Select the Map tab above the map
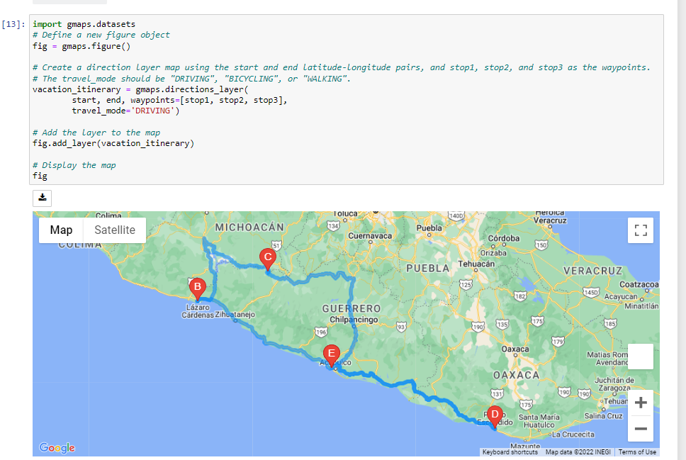Viewport: 686px width, 460px height. [61, 230]
